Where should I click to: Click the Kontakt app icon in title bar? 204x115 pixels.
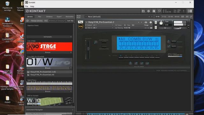click(26, 2)
